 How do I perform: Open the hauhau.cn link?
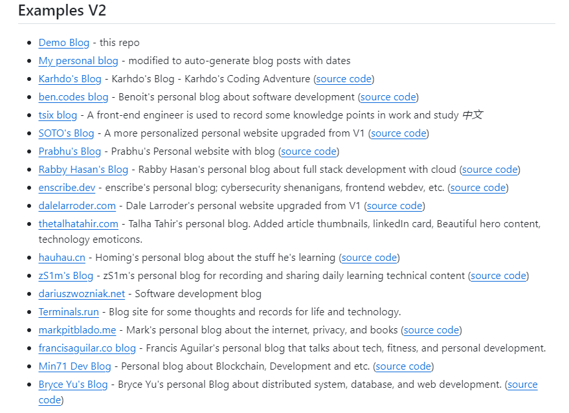[x=61, y=258]
